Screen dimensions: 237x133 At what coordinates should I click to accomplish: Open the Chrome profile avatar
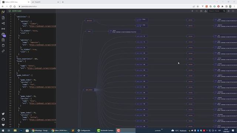230,7
